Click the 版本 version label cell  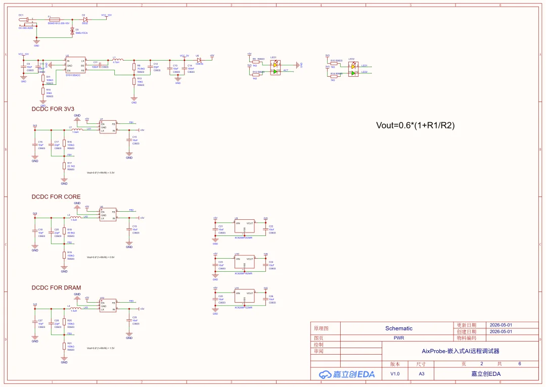pyautogui.click(x=395, y=364)
